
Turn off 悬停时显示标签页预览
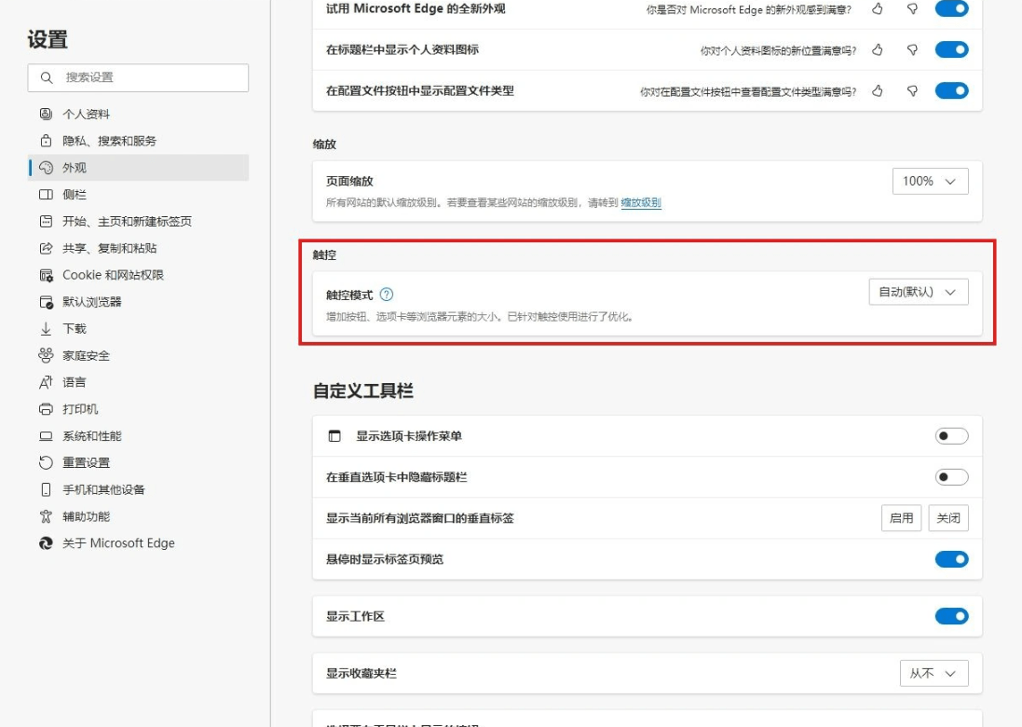click(x=951, y=559)
